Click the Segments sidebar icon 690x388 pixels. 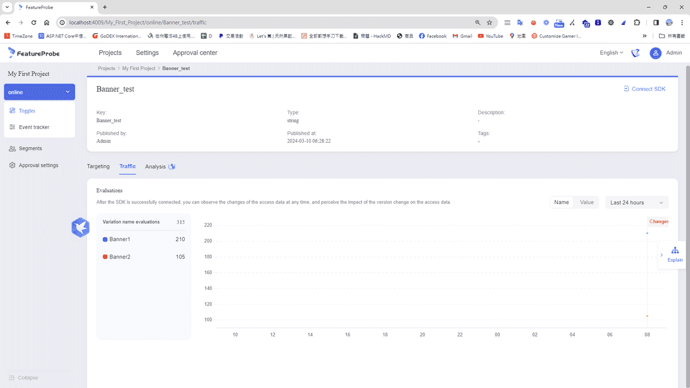pyautogui.click(x=12, y=148)
